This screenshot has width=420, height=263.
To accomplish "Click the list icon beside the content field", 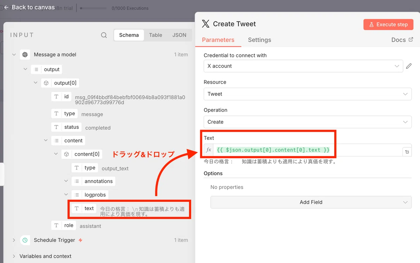I will click(56, 140).
